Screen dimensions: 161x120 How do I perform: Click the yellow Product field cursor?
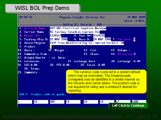[50, 46]
